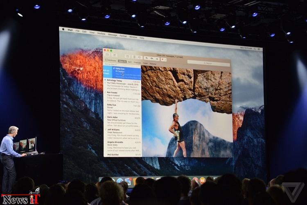The height and width of the screenshot is (205, 307).
Task: Close the Mail window with red button
Action: pos(105,50)
